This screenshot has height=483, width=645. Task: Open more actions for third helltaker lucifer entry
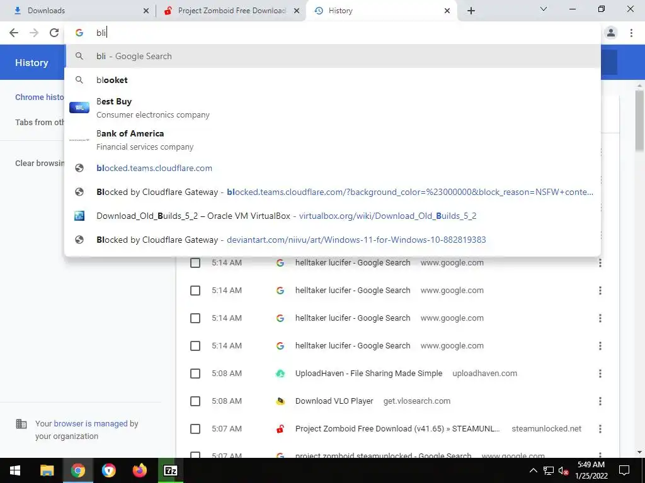pyautogui.click(x=600, y=318)
